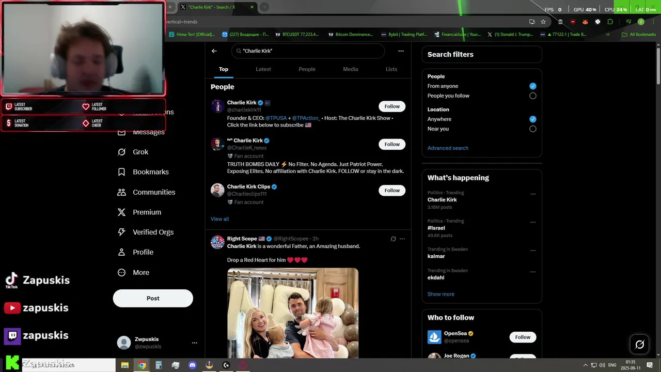
Task: Click View all people link
Action: (x=219, y=219)
